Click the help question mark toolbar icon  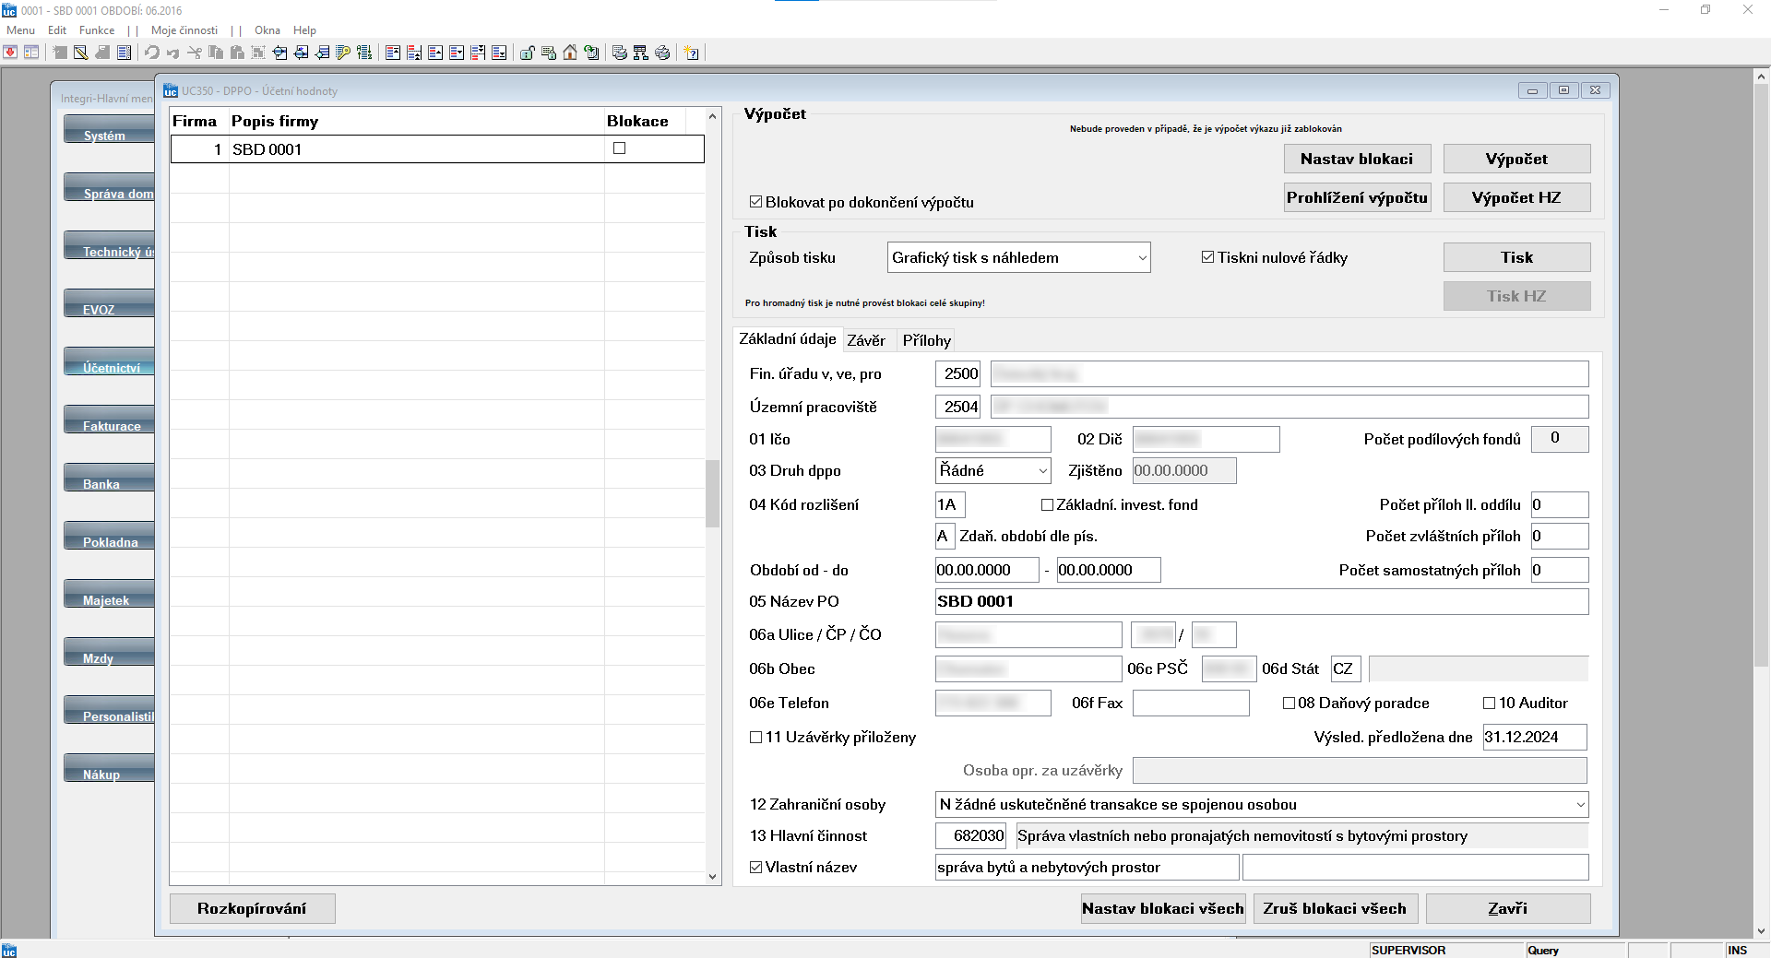[x=691, y=53]
